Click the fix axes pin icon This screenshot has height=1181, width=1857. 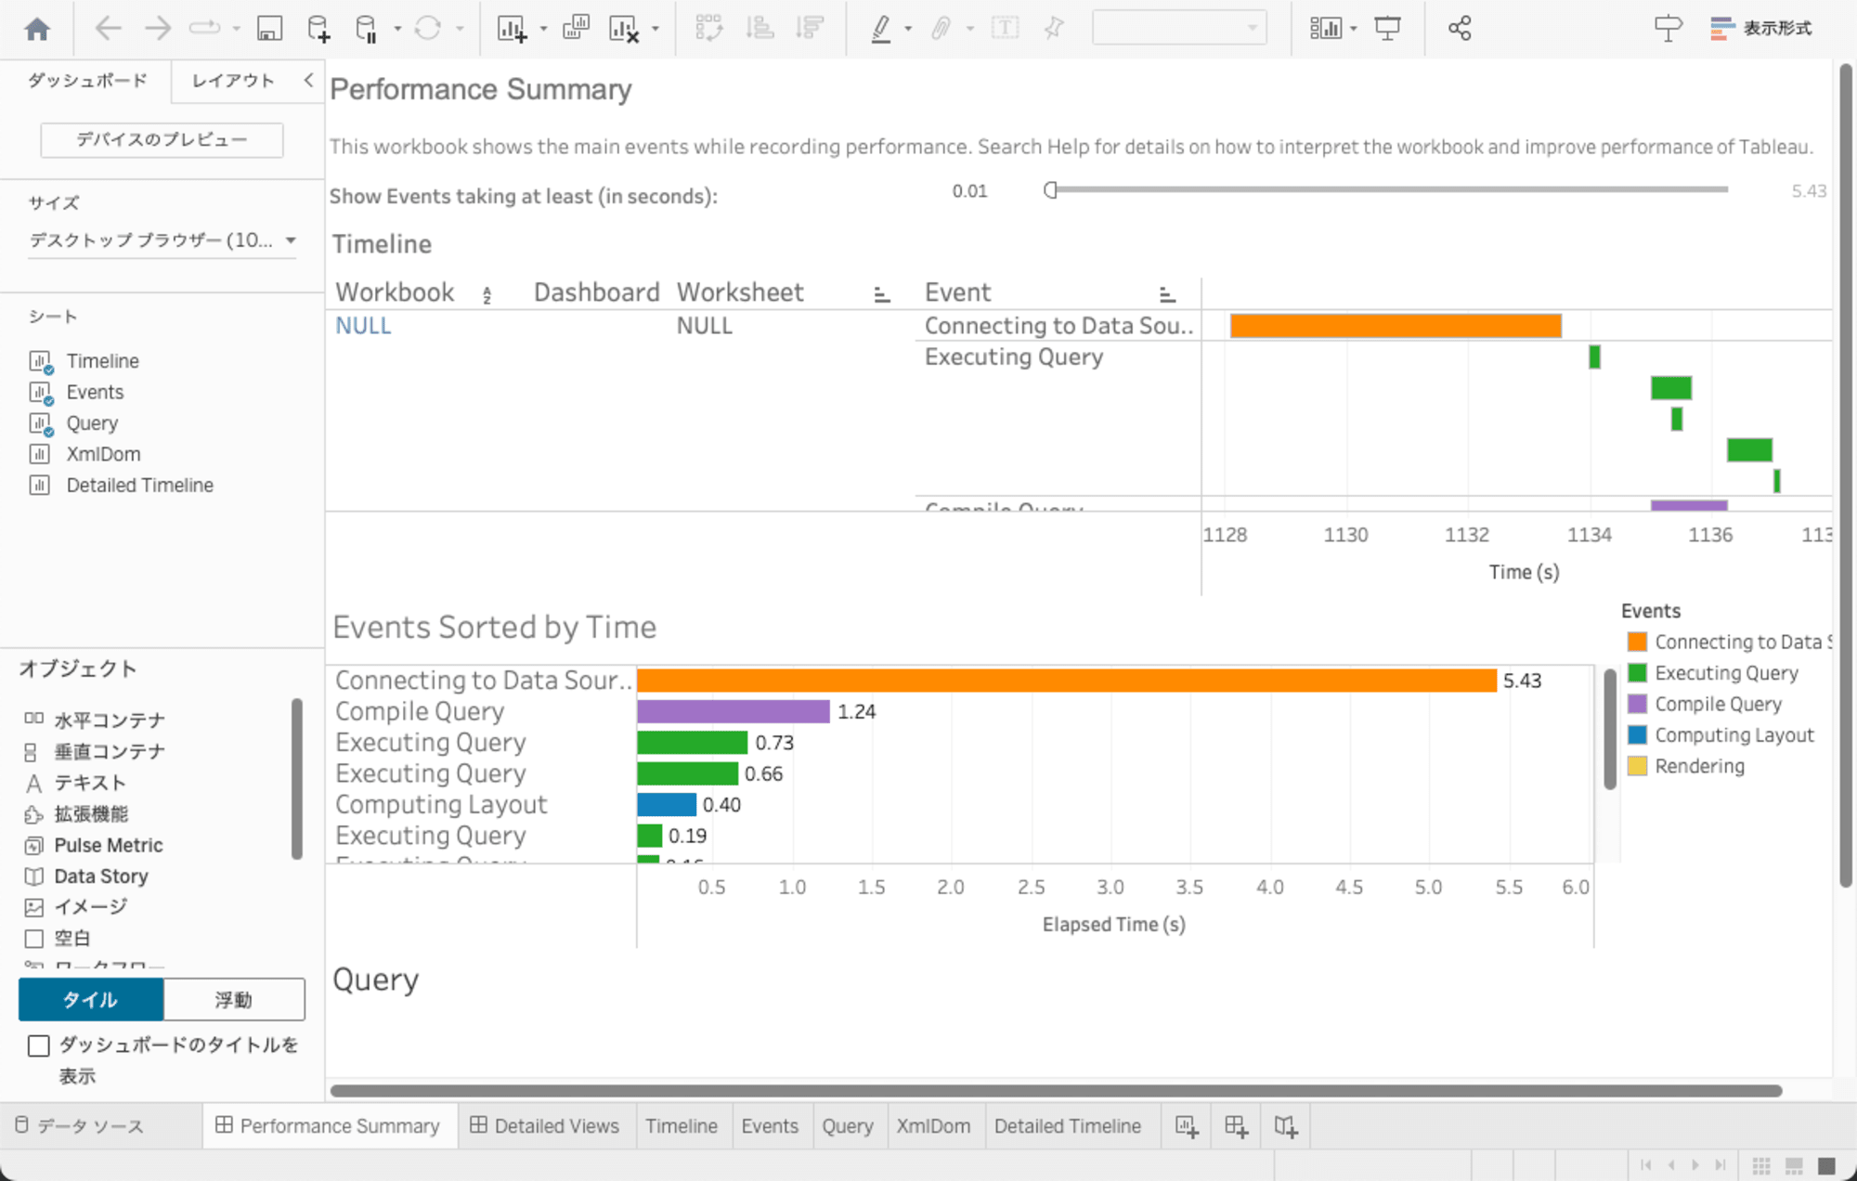[1053, 28]
